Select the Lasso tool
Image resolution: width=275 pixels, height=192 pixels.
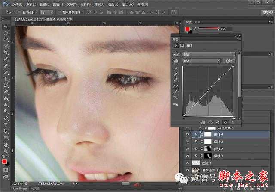click(x=6, y=39)
